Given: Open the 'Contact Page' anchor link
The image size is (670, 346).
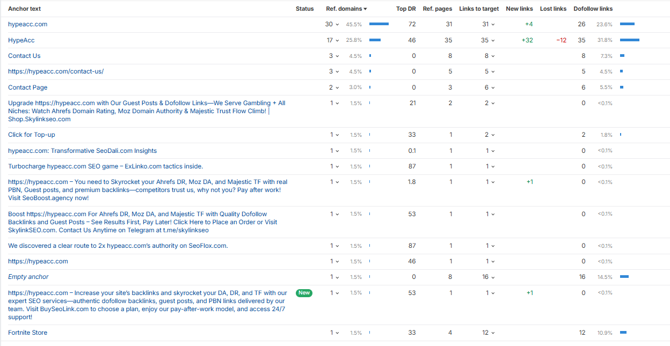Looking at the screenshot, I should pyautogui.click(x=27, y=87).
